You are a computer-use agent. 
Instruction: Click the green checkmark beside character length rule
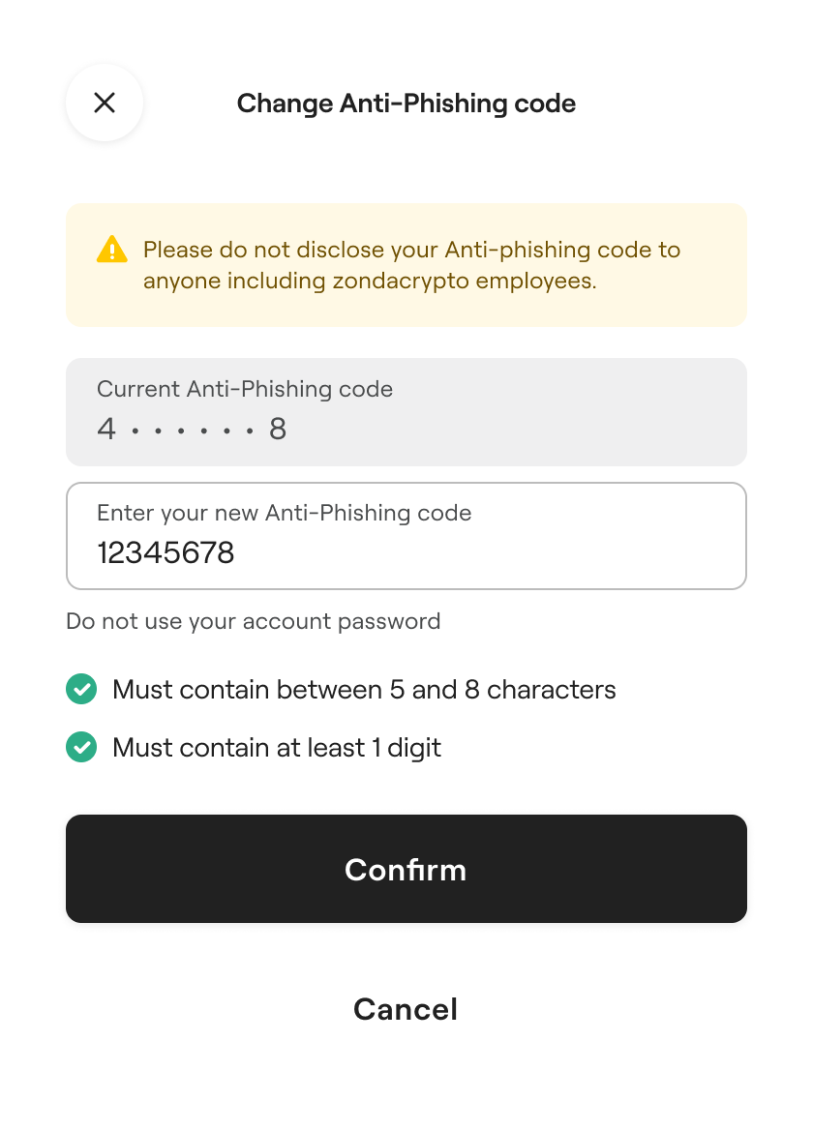coord(81,689)
